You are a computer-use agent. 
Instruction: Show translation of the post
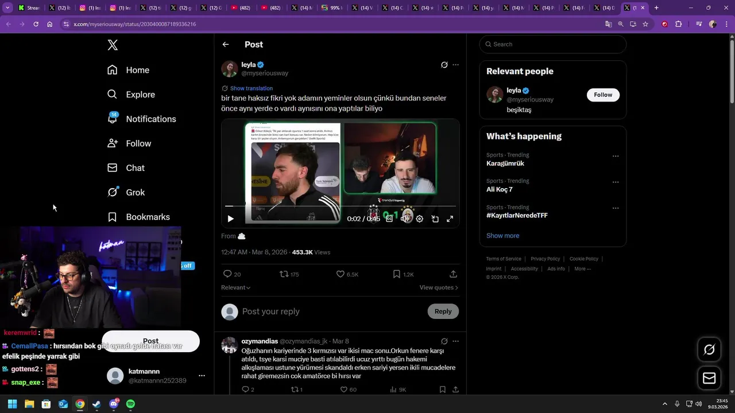pos(251,88)
